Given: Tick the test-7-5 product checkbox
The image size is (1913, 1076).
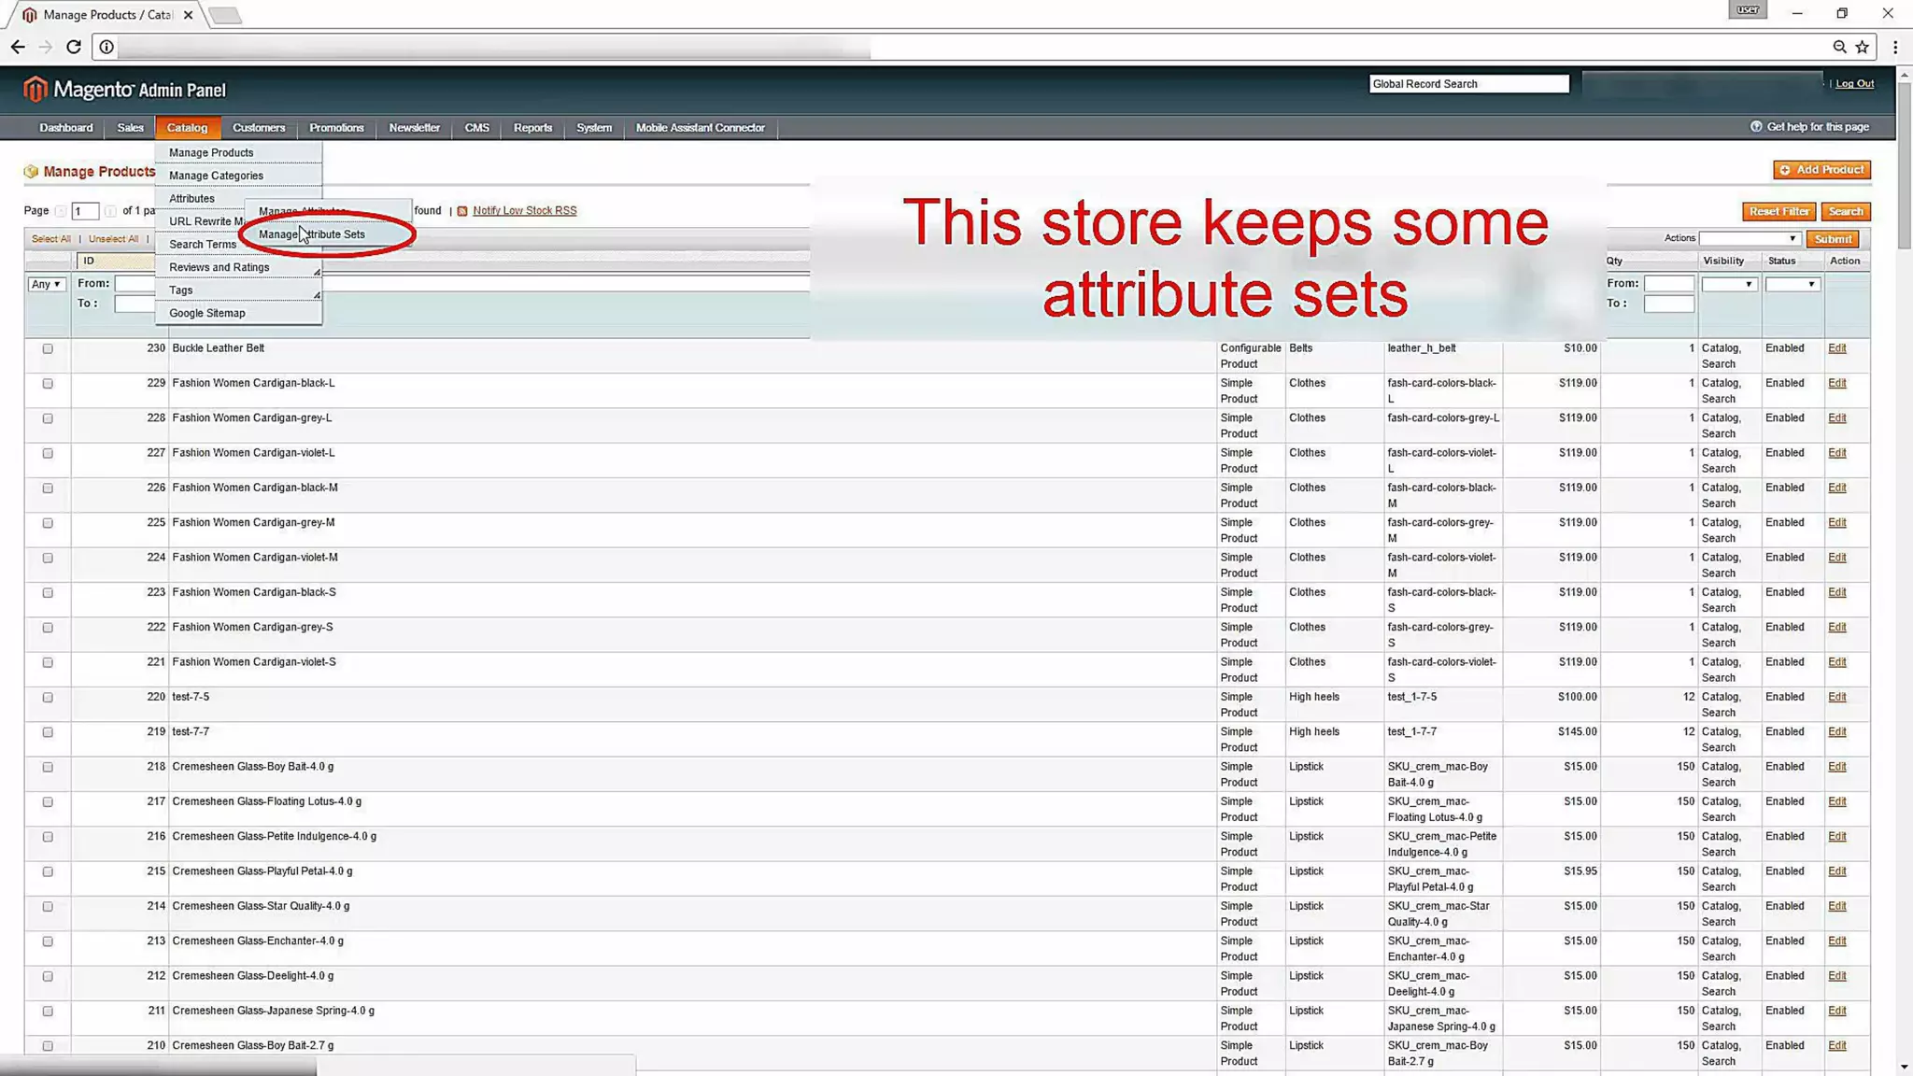Looking at the screenshot, I should click(x=48, y=698).
